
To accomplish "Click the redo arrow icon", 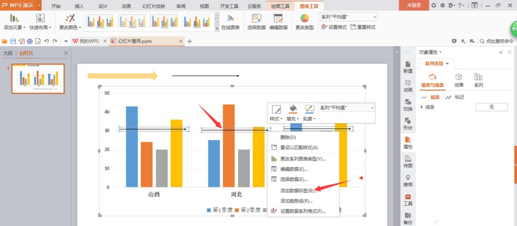I will pyautogui.click(x=55, y=41).
